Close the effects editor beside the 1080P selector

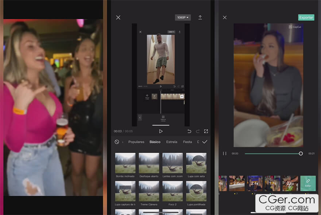pos(118,17)
